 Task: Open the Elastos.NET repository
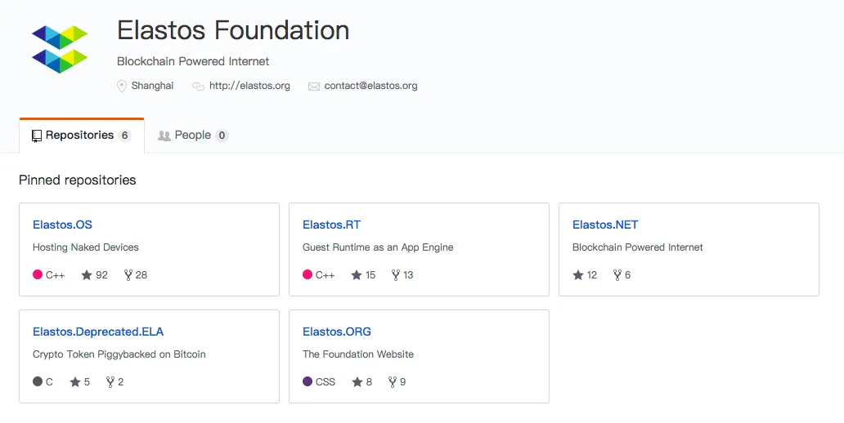[x=605, y=225]
